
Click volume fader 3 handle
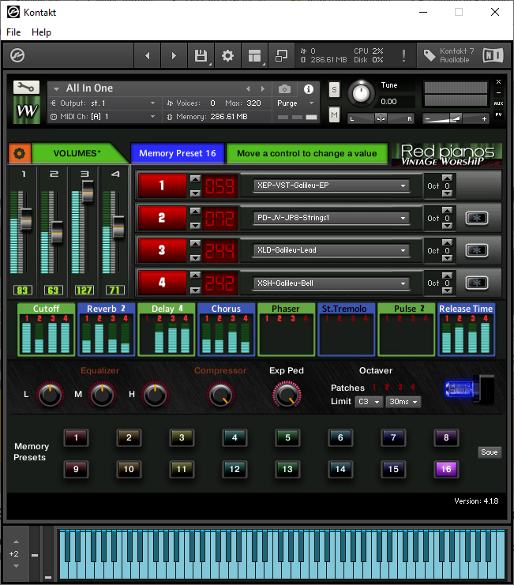[88, 191]
